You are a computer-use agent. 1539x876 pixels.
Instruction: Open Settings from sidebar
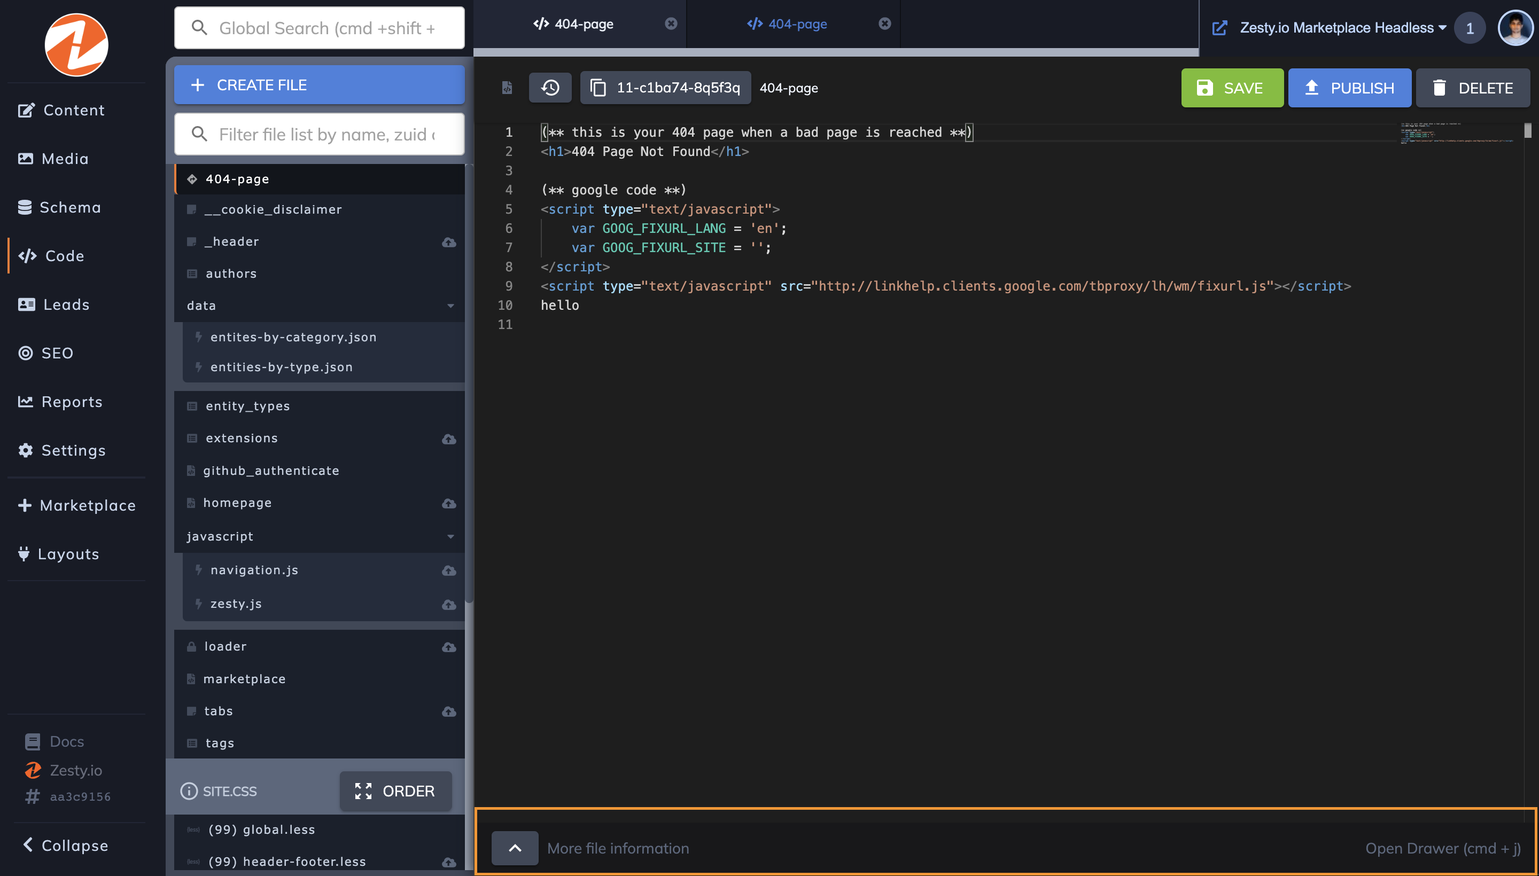(x=62, y=451)
